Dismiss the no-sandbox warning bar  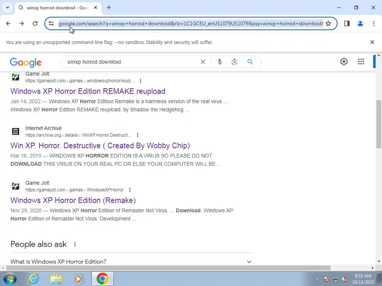click(x=372, y=42)
